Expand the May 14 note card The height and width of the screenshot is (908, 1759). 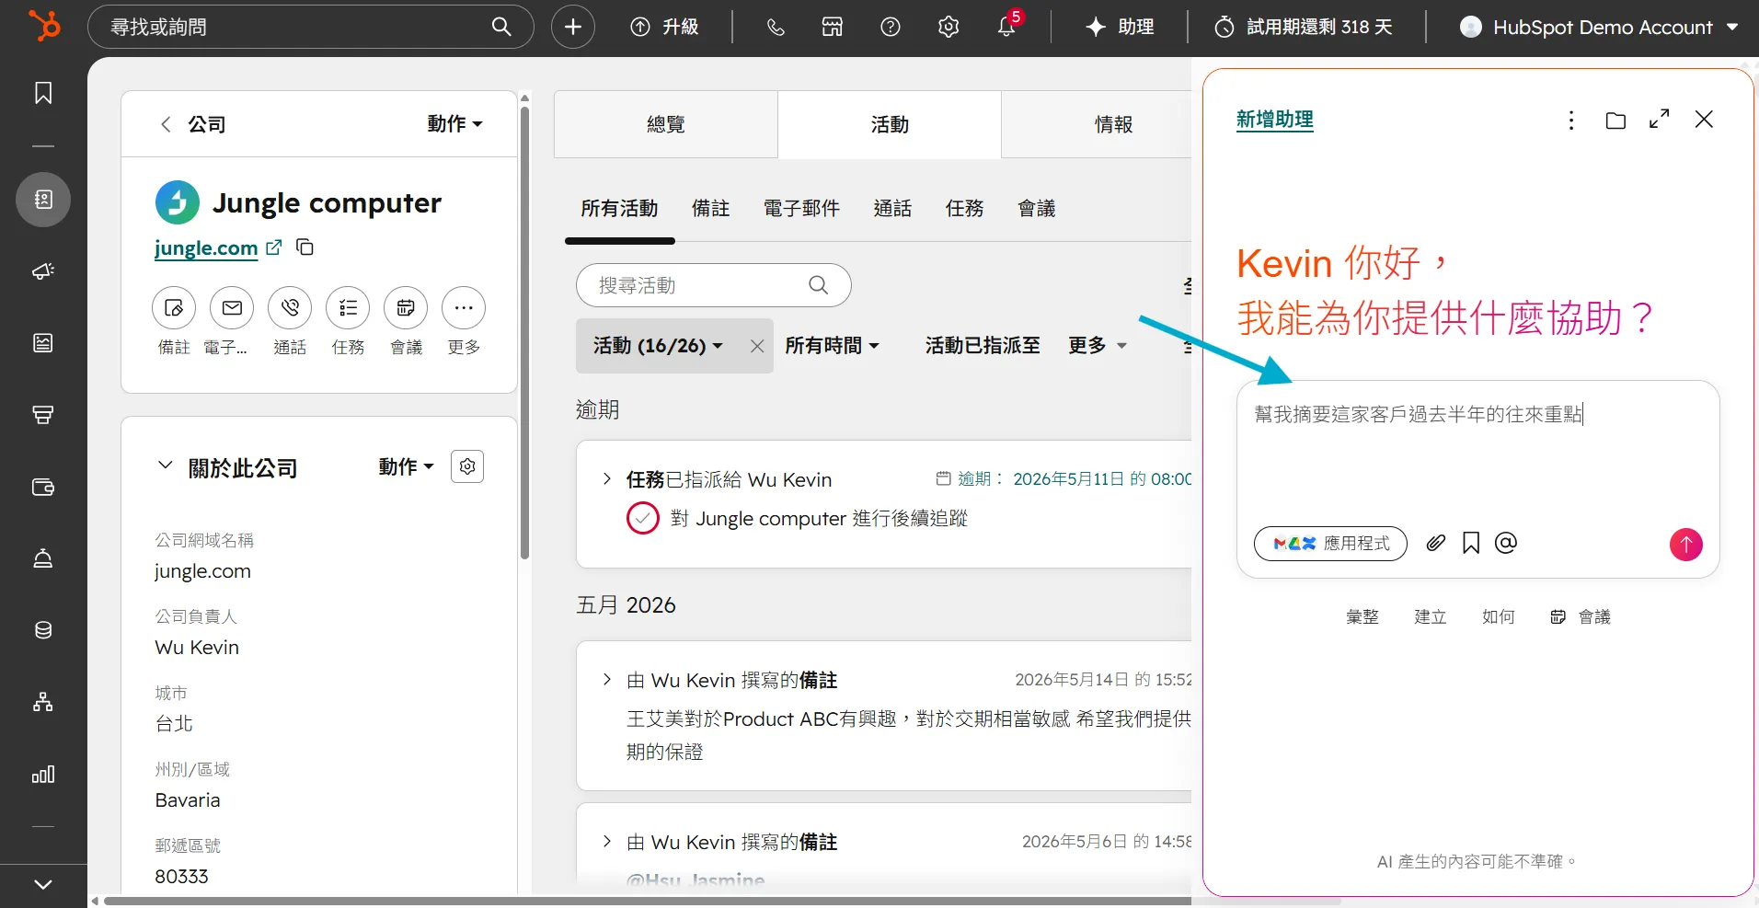tap(606, 680)
